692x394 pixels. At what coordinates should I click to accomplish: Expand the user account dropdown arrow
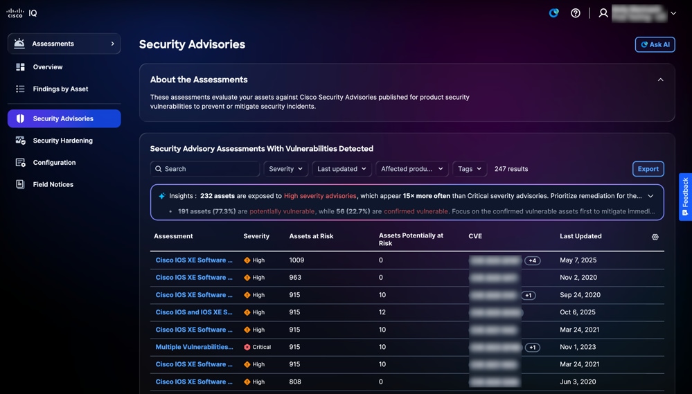[673, 13]
